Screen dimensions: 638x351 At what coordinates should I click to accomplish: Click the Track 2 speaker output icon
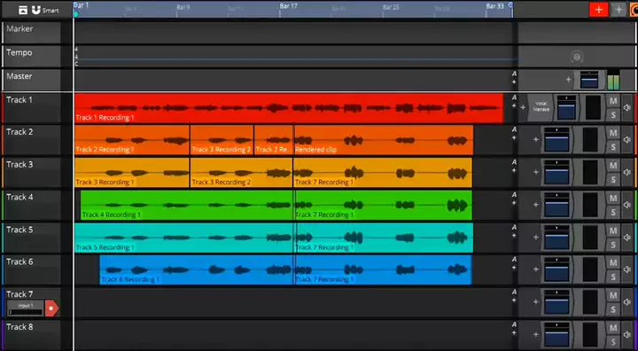point(627,140)
